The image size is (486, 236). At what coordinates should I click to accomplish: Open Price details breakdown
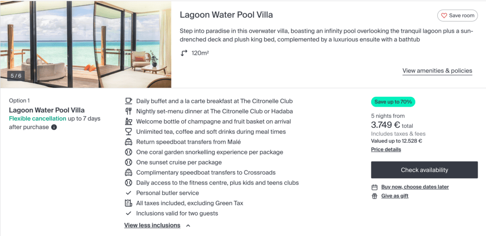click(x=386, y=150)
